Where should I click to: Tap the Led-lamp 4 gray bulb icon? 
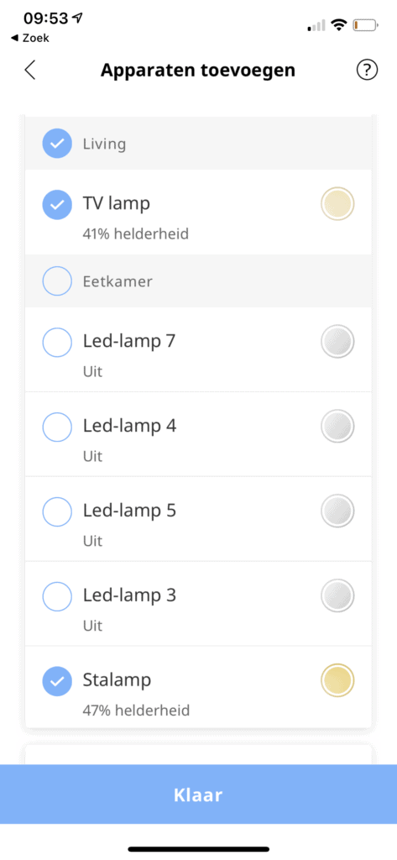[x=337, y=426]
